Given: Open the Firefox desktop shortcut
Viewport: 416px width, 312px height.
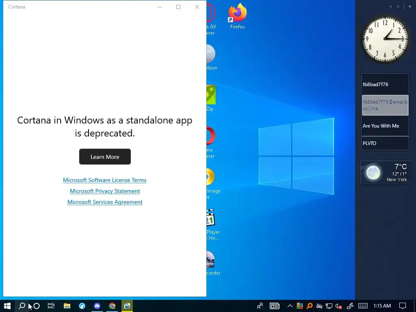Looking at the screenshot, I should click(x=237, y=16).
